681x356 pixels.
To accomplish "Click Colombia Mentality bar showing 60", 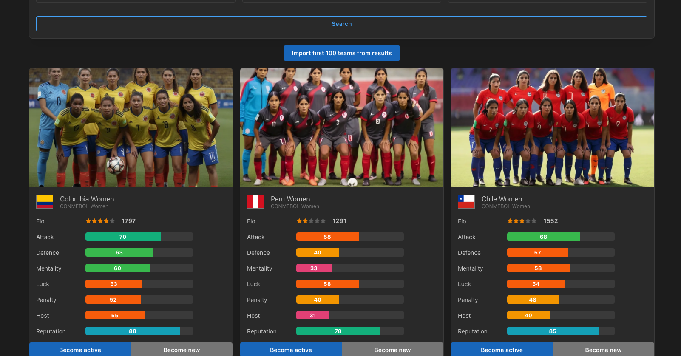I will [x=139, y=268].
